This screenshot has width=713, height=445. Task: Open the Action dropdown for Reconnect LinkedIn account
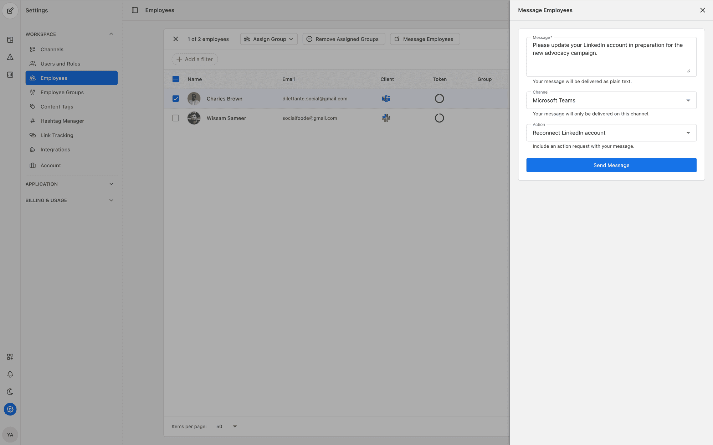click(611, 133)
